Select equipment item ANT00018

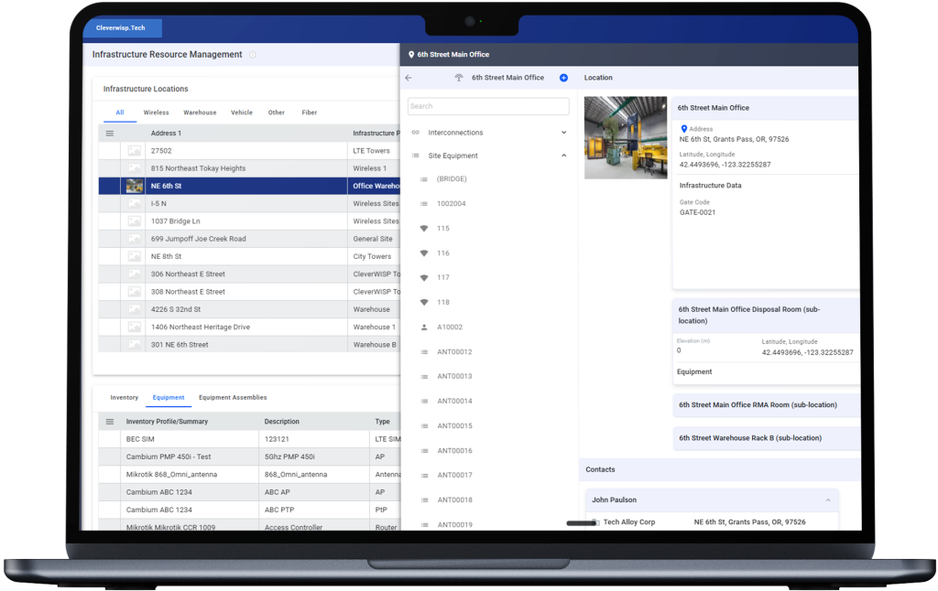coord(454,500)
